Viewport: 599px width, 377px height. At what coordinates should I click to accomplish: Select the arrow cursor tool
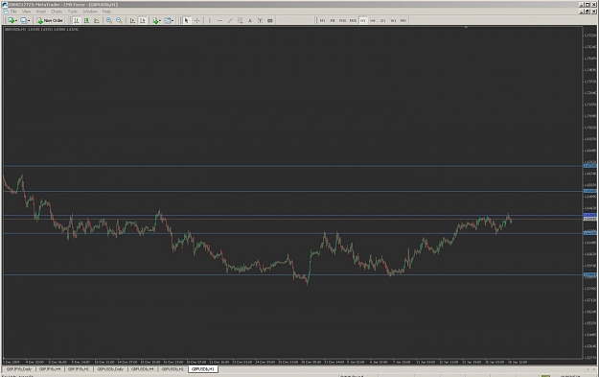[187, 21]
